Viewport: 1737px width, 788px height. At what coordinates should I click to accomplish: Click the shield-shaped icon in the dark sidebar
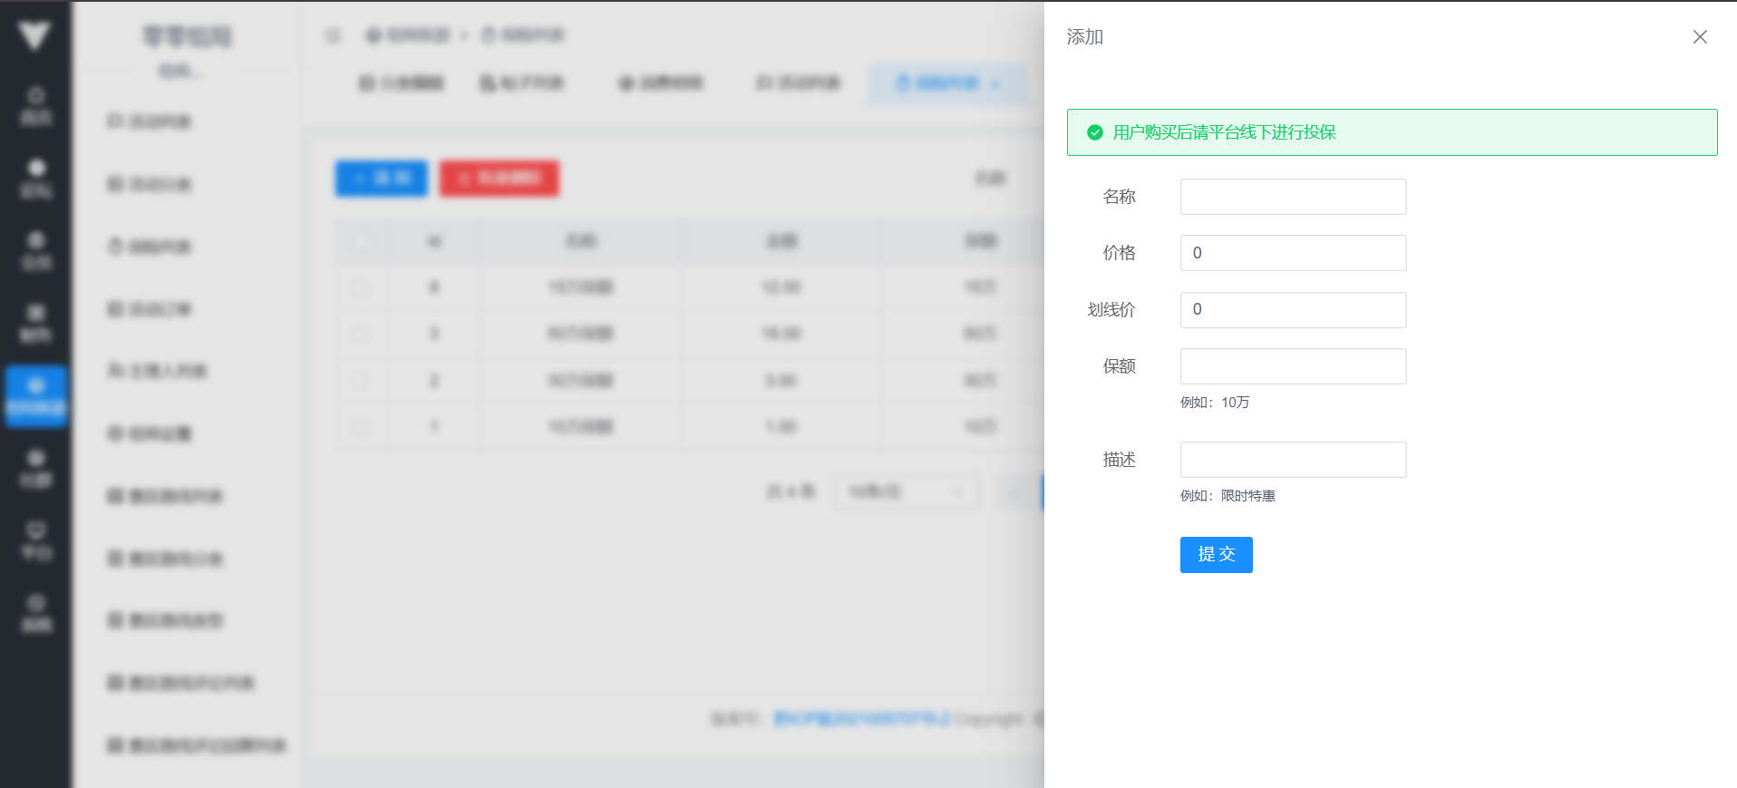click(x=36, y=540)
